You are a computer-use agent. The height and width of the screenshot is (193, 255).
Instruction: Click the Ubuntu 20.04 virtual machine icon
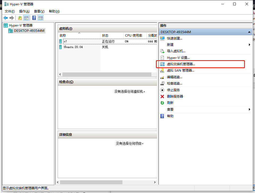(x=60, y=47)
